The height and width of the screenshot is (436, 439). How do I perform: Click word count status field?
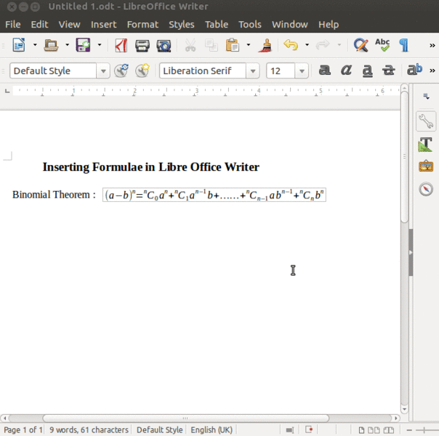coord(89,430)
